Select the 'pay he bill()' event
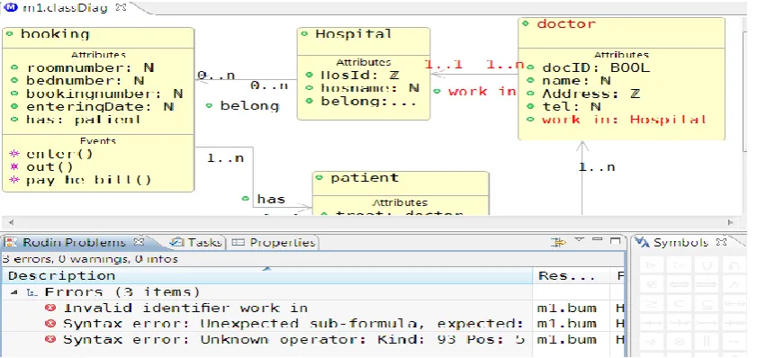This screenshot has width=757, height=358. [89, 180]
